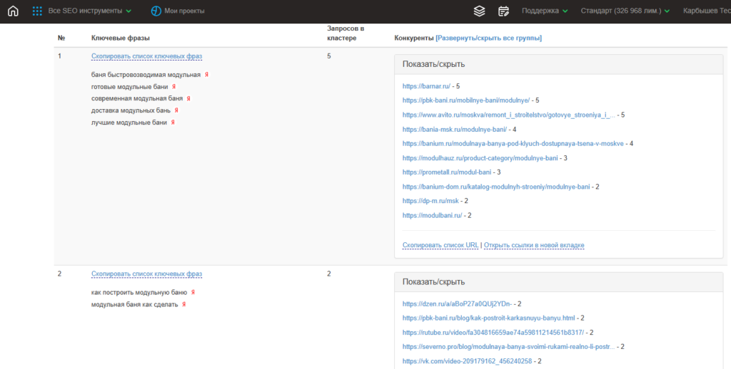Open the calendar notes icon in header

click(503, 11)
